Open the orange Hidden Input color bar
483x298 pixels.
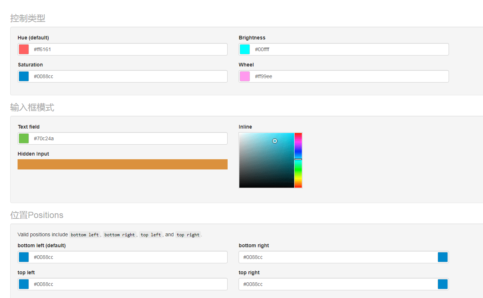[123, 164]
